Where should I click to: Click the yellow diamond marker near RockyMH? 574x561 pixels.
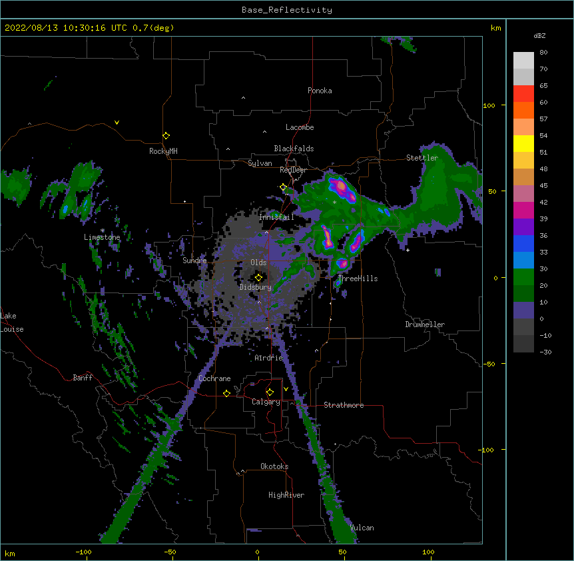[166, 135]
